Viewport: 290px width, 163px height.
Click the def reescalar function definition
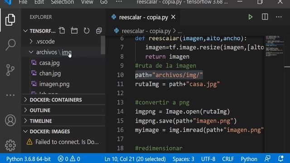pyautogui.click(x=191, y=38)
